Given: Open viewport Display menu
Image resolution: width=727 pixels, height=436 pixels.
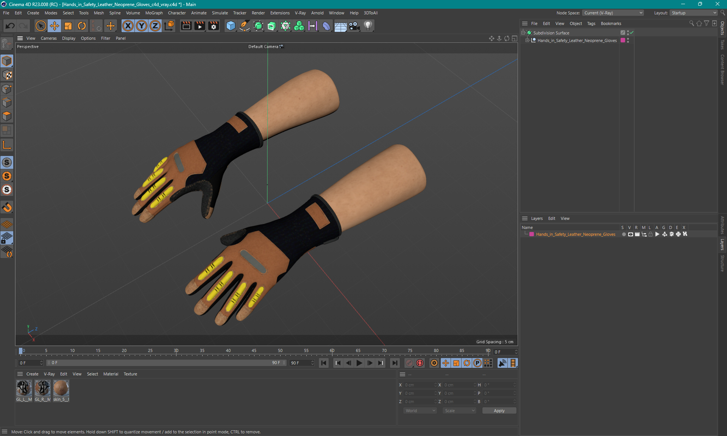Looking at the screenshot, I should pos(69,38).
